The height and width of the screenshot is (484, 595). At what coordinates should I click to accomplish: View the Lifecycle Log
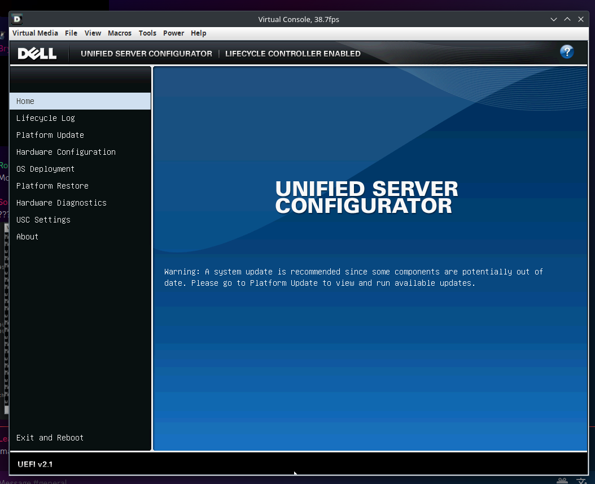[x=45, y=118]
